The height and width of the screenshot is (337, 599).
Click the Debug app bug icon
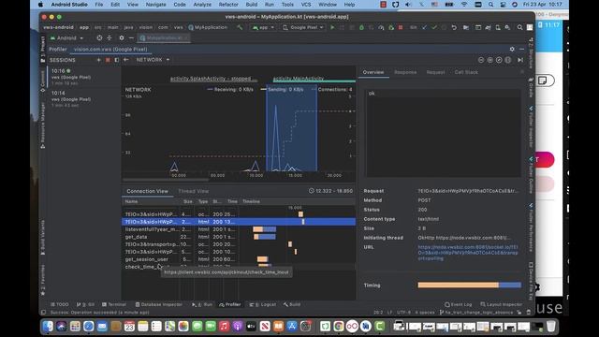click(x=361, y=27)
